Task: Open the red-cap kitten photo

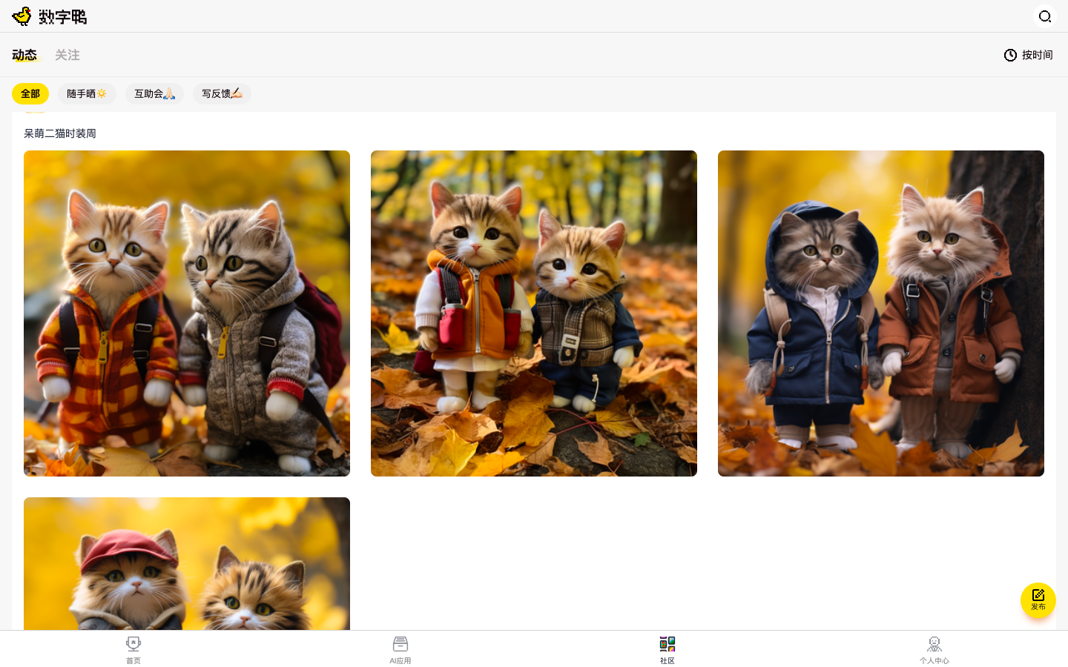Action: pyautogui.click(x=187, y=563)
